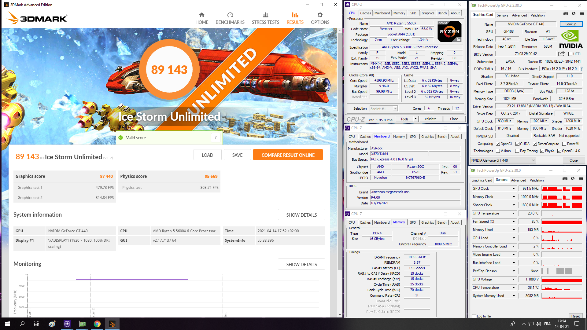Toggle the UEFI checkbox
Screen dimensions: 587x330
click(x=570, y=54)
